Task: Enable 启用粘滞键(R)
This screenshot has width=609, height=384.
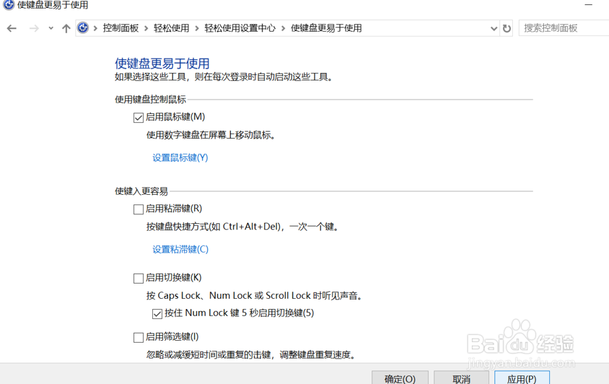Action: coord(138,209)
